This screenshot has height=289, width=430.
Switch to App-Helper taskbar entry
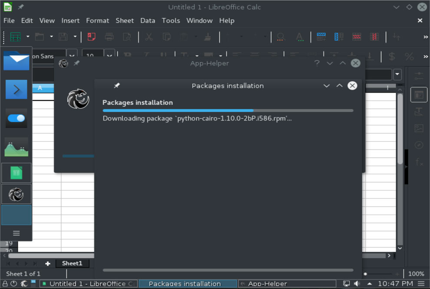coord(288,284)
